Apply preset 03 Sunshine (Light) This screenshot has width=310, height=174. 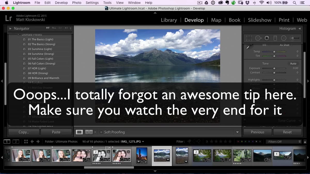click(x=40, y=49)
